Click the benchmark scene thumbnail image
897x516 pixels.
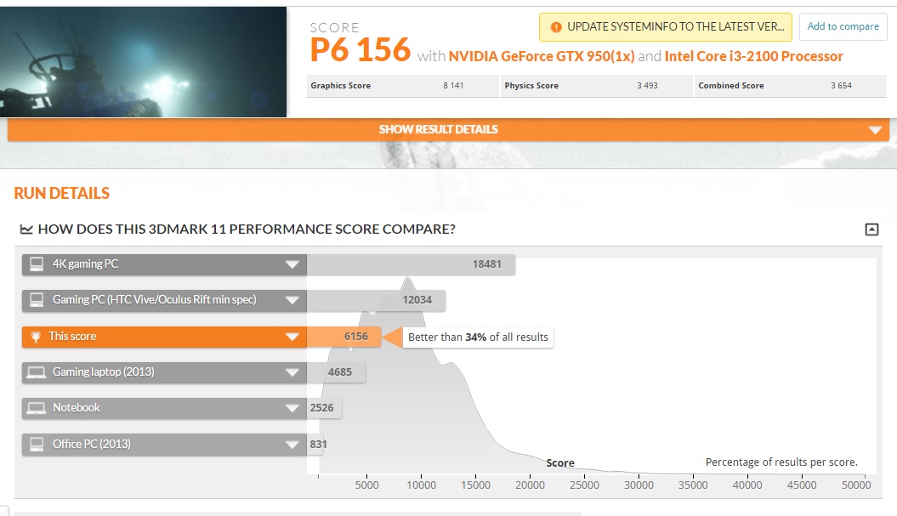(143, 62)
